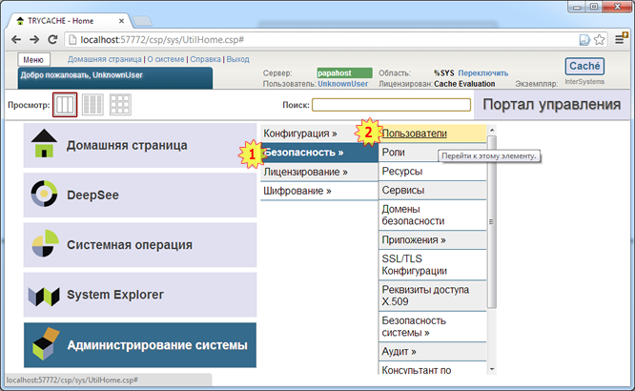The image size is (635, 391).
Task: Click the Администрирование системы cube icon
Action: (46, 344)
